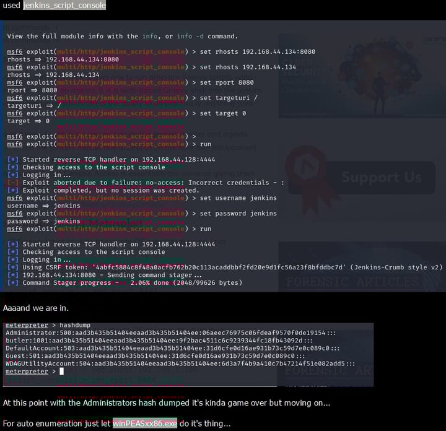Click the 'set username jenkins' command
Image resolution: width=446 pixels, height=431 pixels.
point(238,198)
